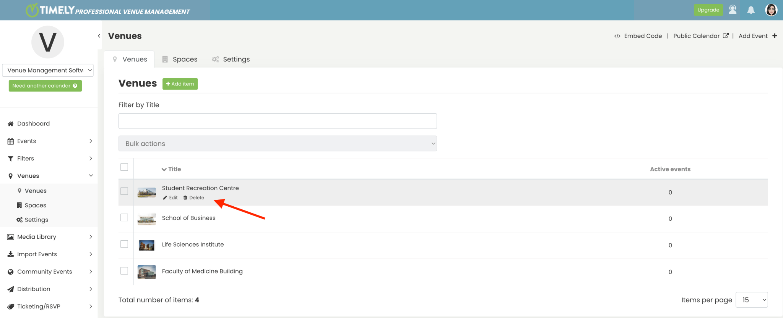The width and height of the screenshot is (783, 318).
Task: Click the green Add item button
Action: click(x=180, y=84)
